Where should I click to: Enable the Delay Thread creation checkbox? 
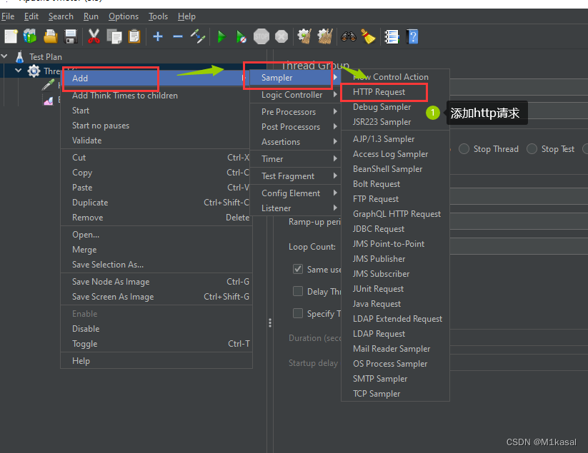pos(298,291)
